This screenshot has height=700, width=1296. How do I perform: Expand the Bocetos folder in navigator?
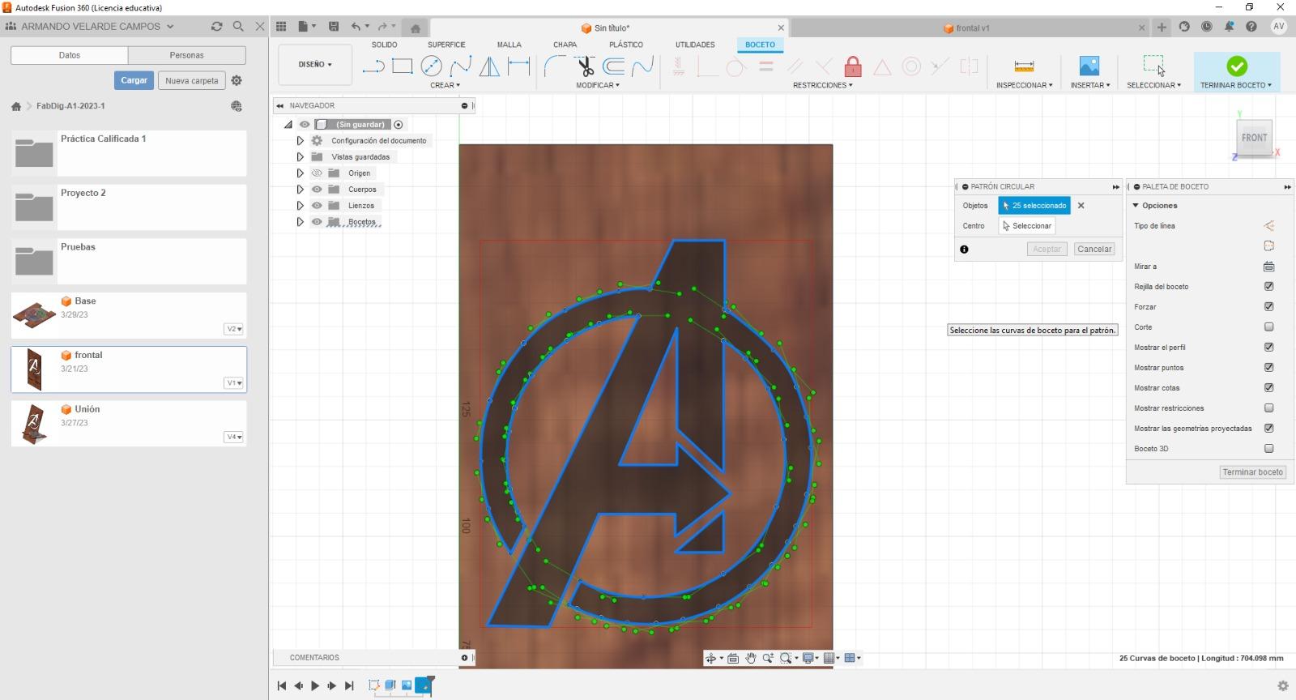[x=300, y=222]
